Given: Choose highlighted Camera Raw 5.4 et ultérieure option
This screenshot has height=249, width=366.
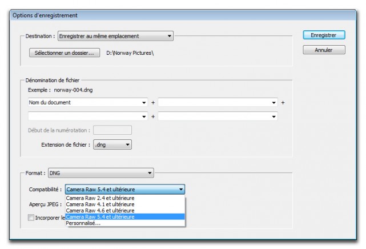Looking at the screenshot, I should [125, 217].
